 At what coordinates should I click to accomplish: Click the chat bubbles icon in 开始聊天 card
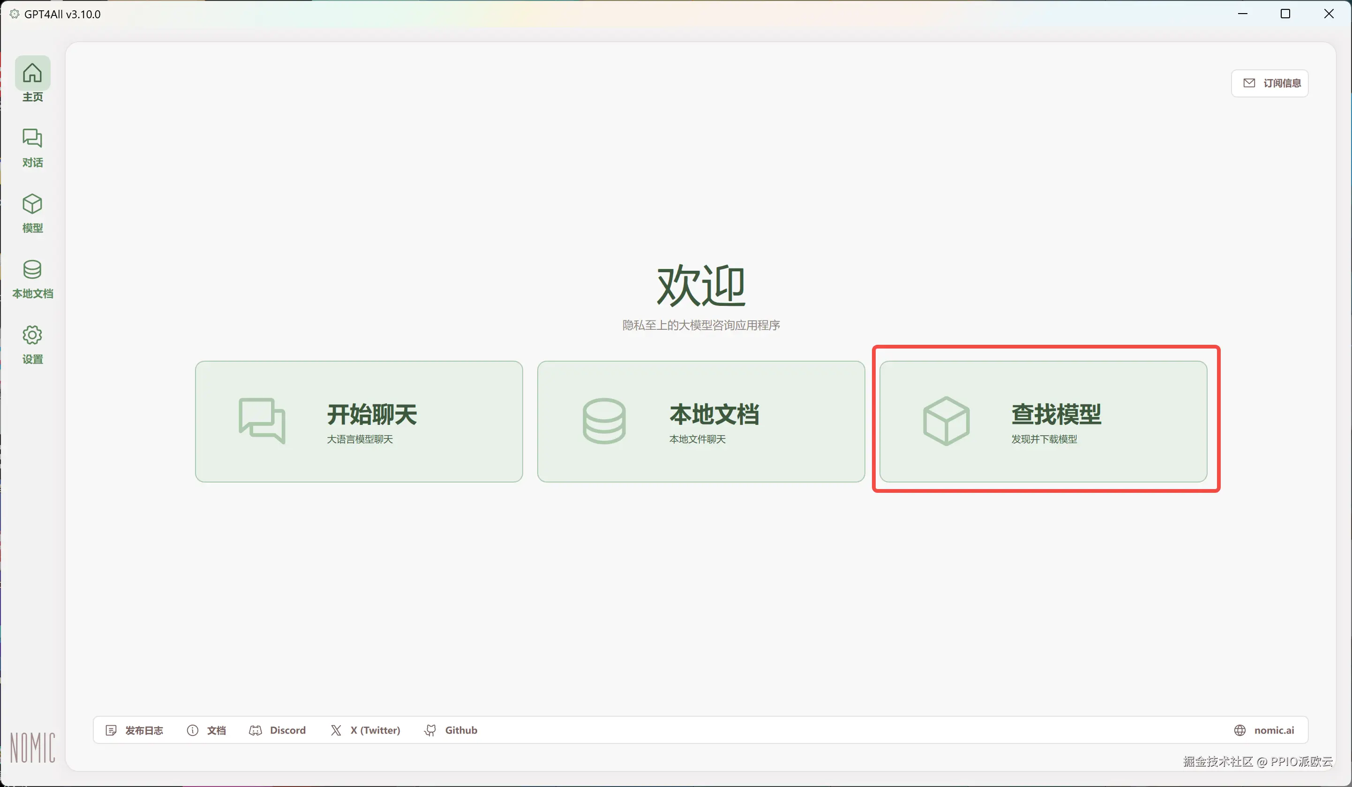pos(262,421)
